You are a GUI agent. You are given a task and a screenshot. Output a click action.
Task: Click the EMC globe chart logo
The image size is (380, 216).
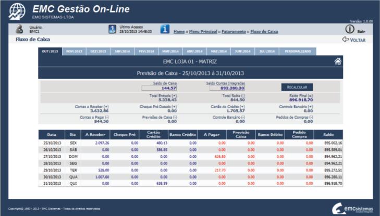(x=17, y=11)
